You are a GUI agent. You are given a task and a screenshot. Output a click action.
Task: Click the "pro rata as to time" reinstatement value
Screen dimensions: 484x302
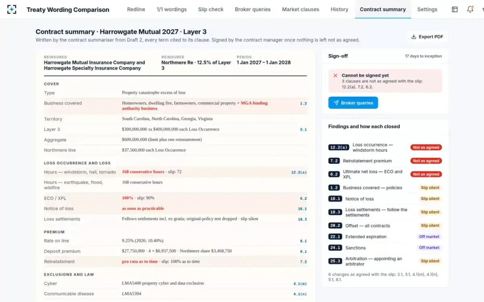140,262
